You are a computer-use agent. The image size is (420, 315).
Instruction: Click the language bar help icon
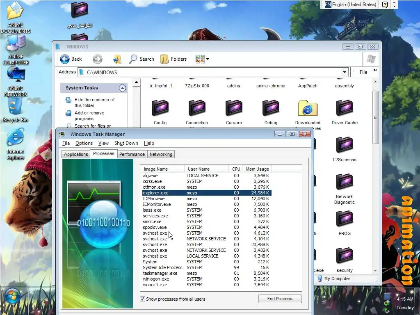click(x=385, y=5)
